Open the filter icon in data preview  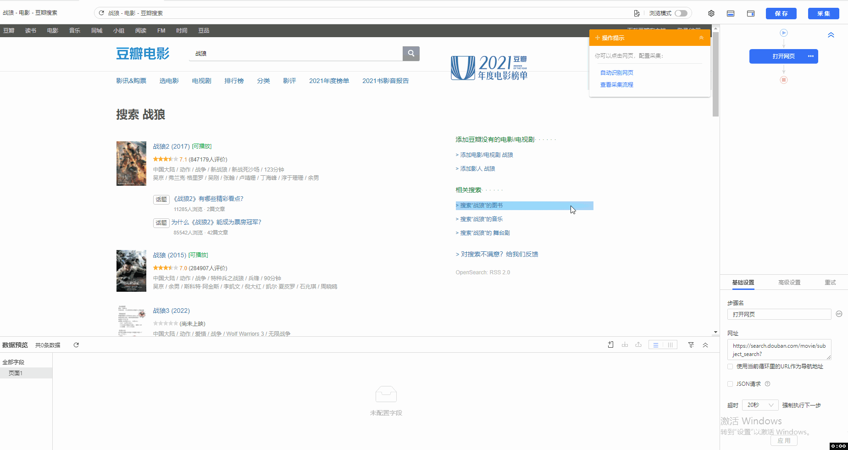click(x=691, y=345)
